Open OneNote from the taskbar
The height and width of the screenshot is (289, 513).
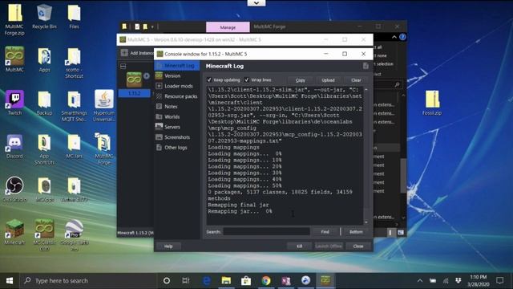coord(286,280)
